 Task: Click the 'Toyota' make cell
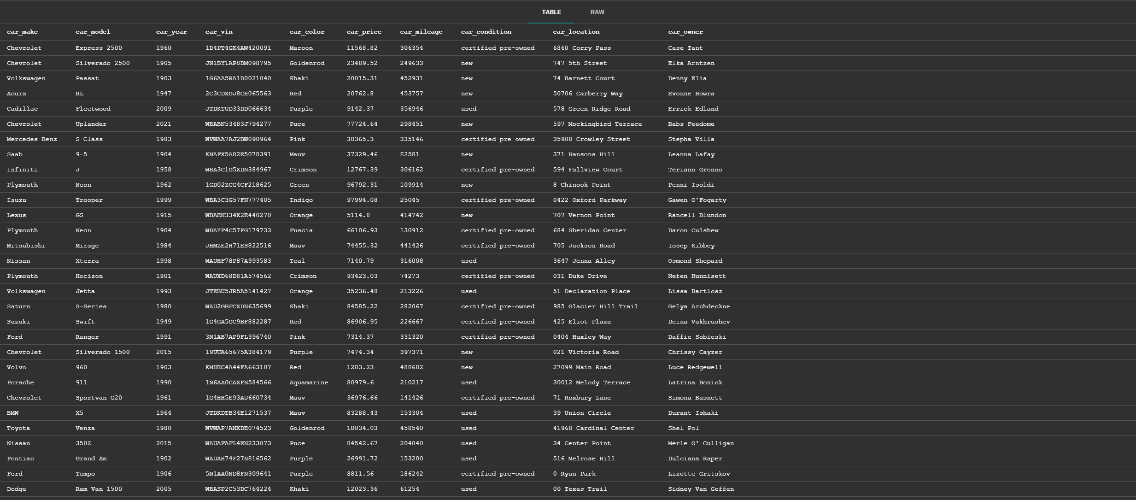coord(18,428)
